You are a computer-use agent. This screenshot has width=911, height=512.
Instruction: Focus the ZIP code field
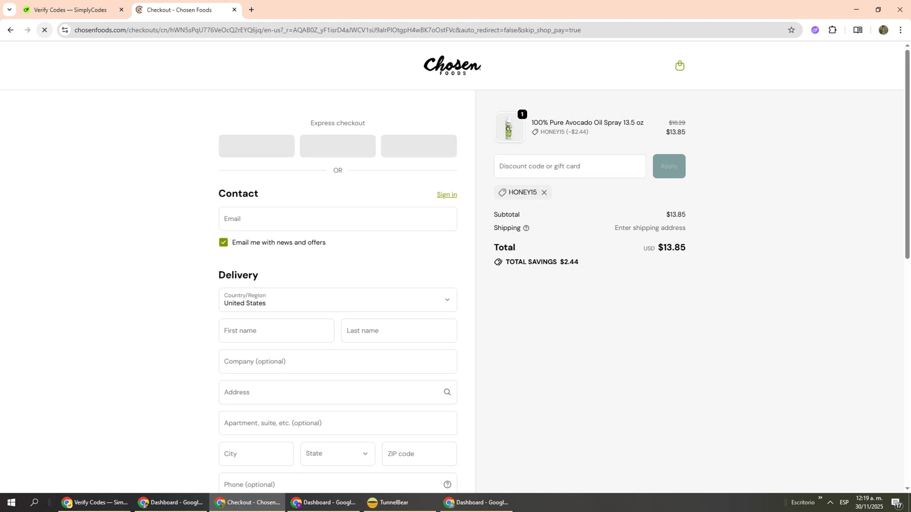click(420, 454)
